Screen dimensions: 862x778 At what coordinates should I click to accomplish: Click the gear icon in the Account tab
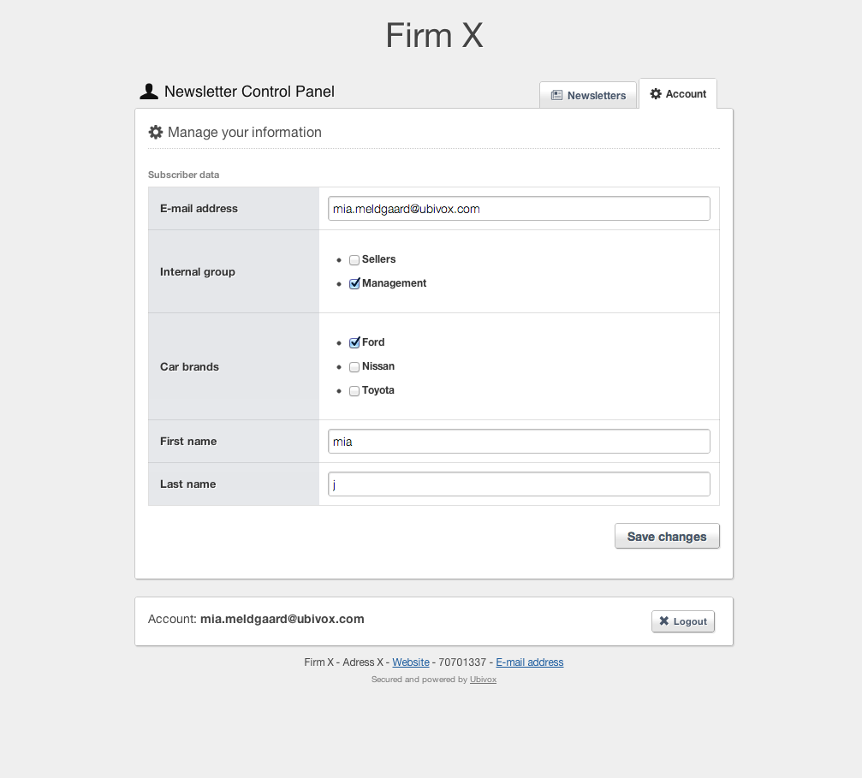coord(656,94)
